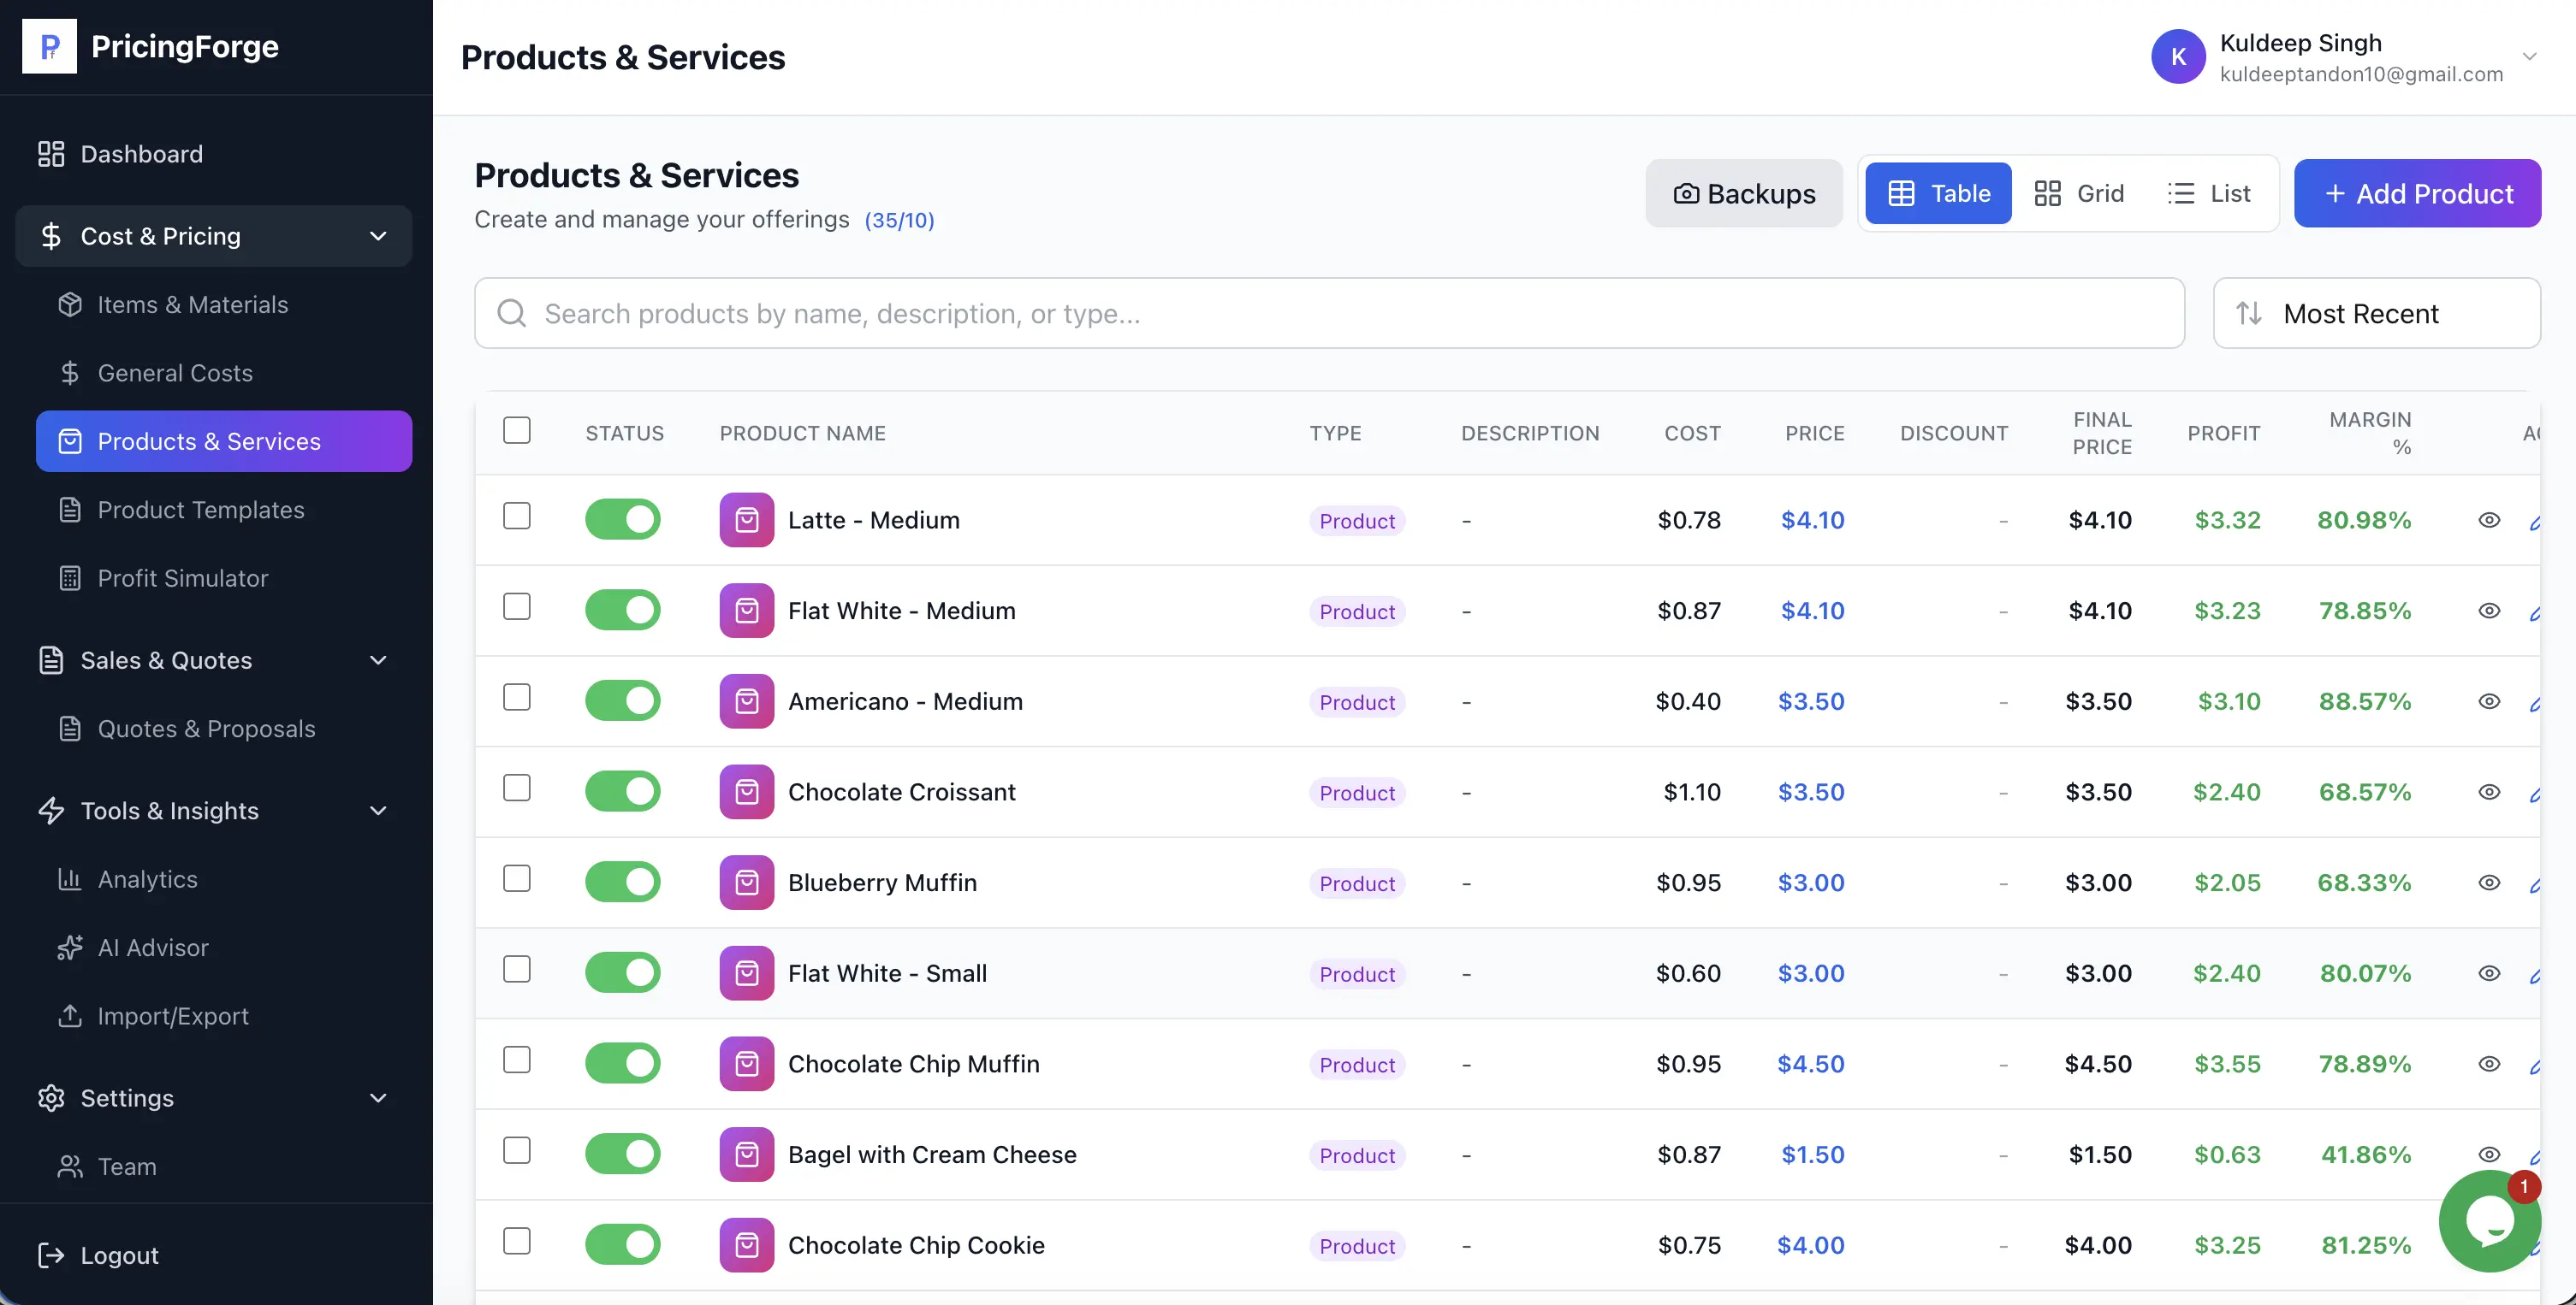Click the Product Templates icon
Image resolution: width=2576 pixels, height=1305 pixels.
(x=69, y=510)
